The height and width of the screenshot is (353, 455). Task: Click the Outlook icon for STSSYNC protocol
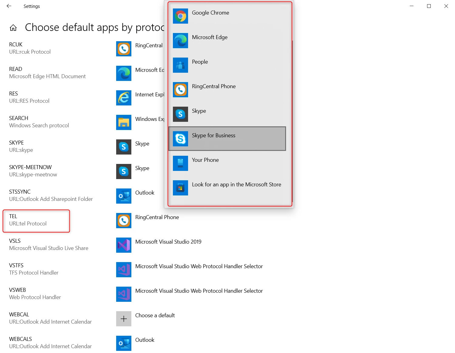point(124,196)
